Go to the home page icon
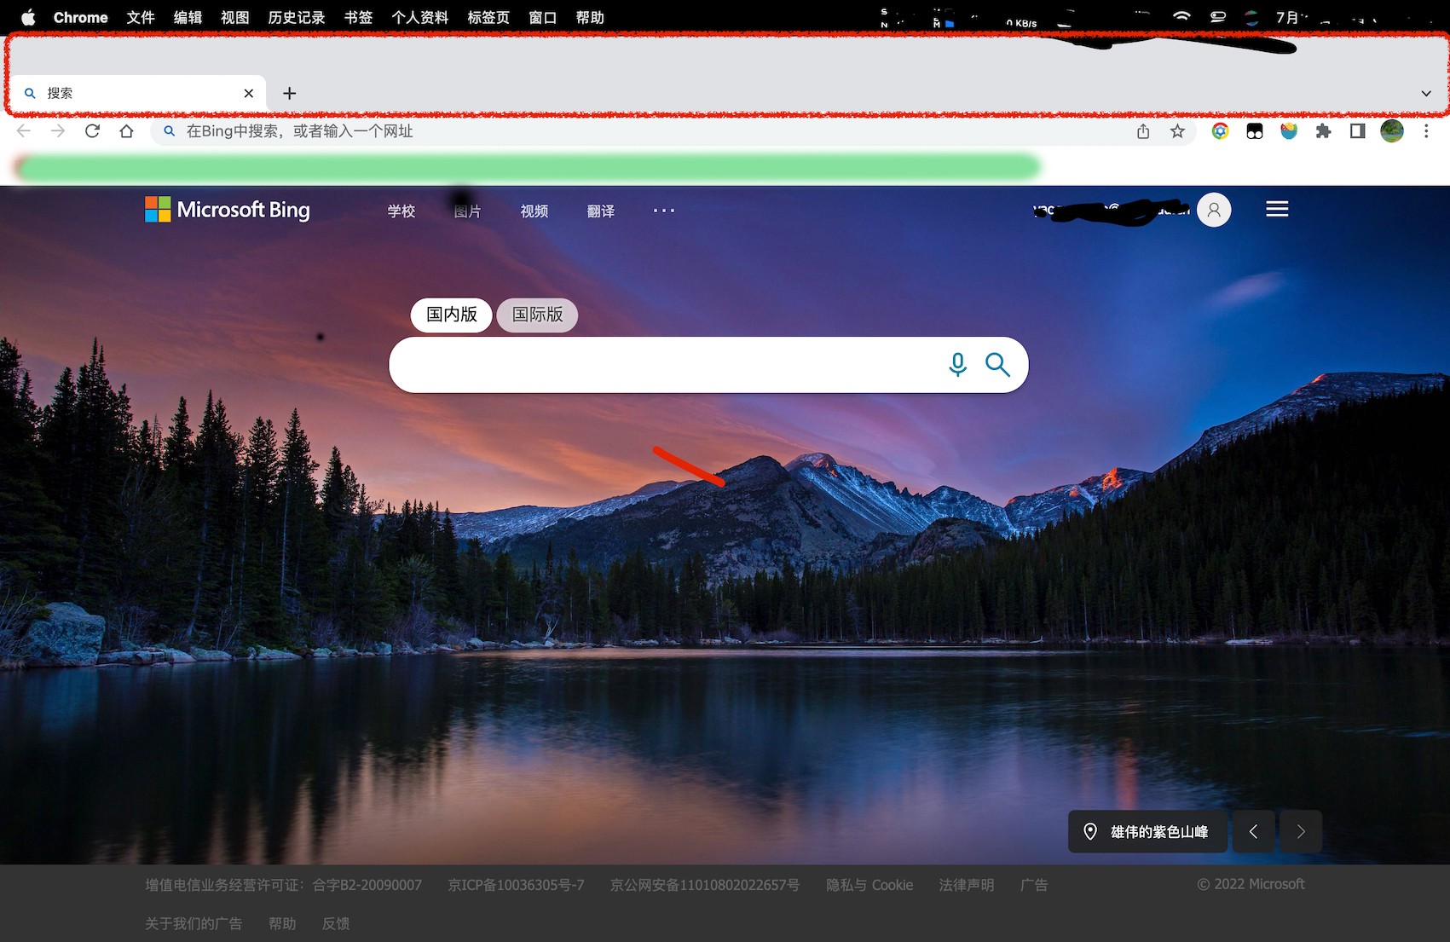1450x942 pixels. (127, 131)
